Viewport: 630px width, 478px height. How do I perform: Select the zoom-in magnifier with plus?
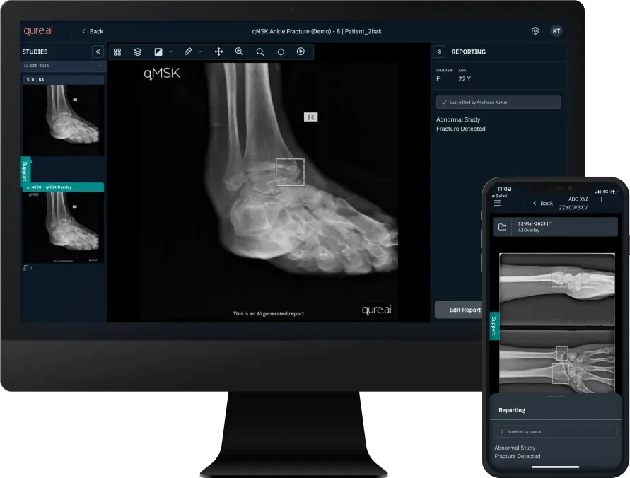(x=239, y=52)
